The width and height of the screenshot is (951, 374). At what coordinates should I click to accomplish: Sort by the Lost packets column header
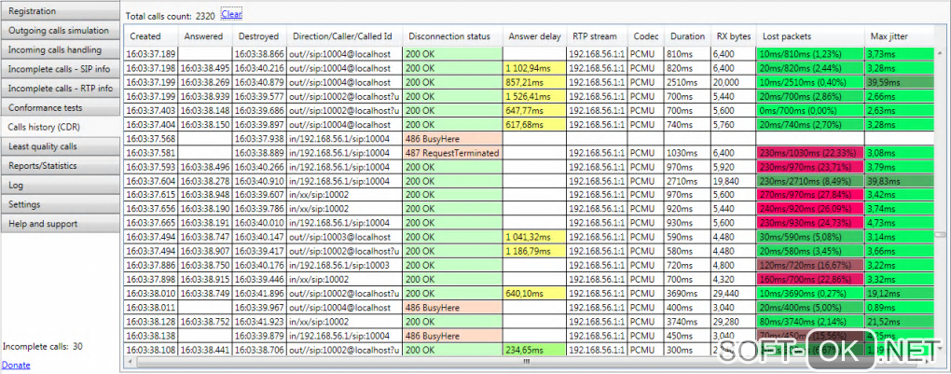click(810, 36)
